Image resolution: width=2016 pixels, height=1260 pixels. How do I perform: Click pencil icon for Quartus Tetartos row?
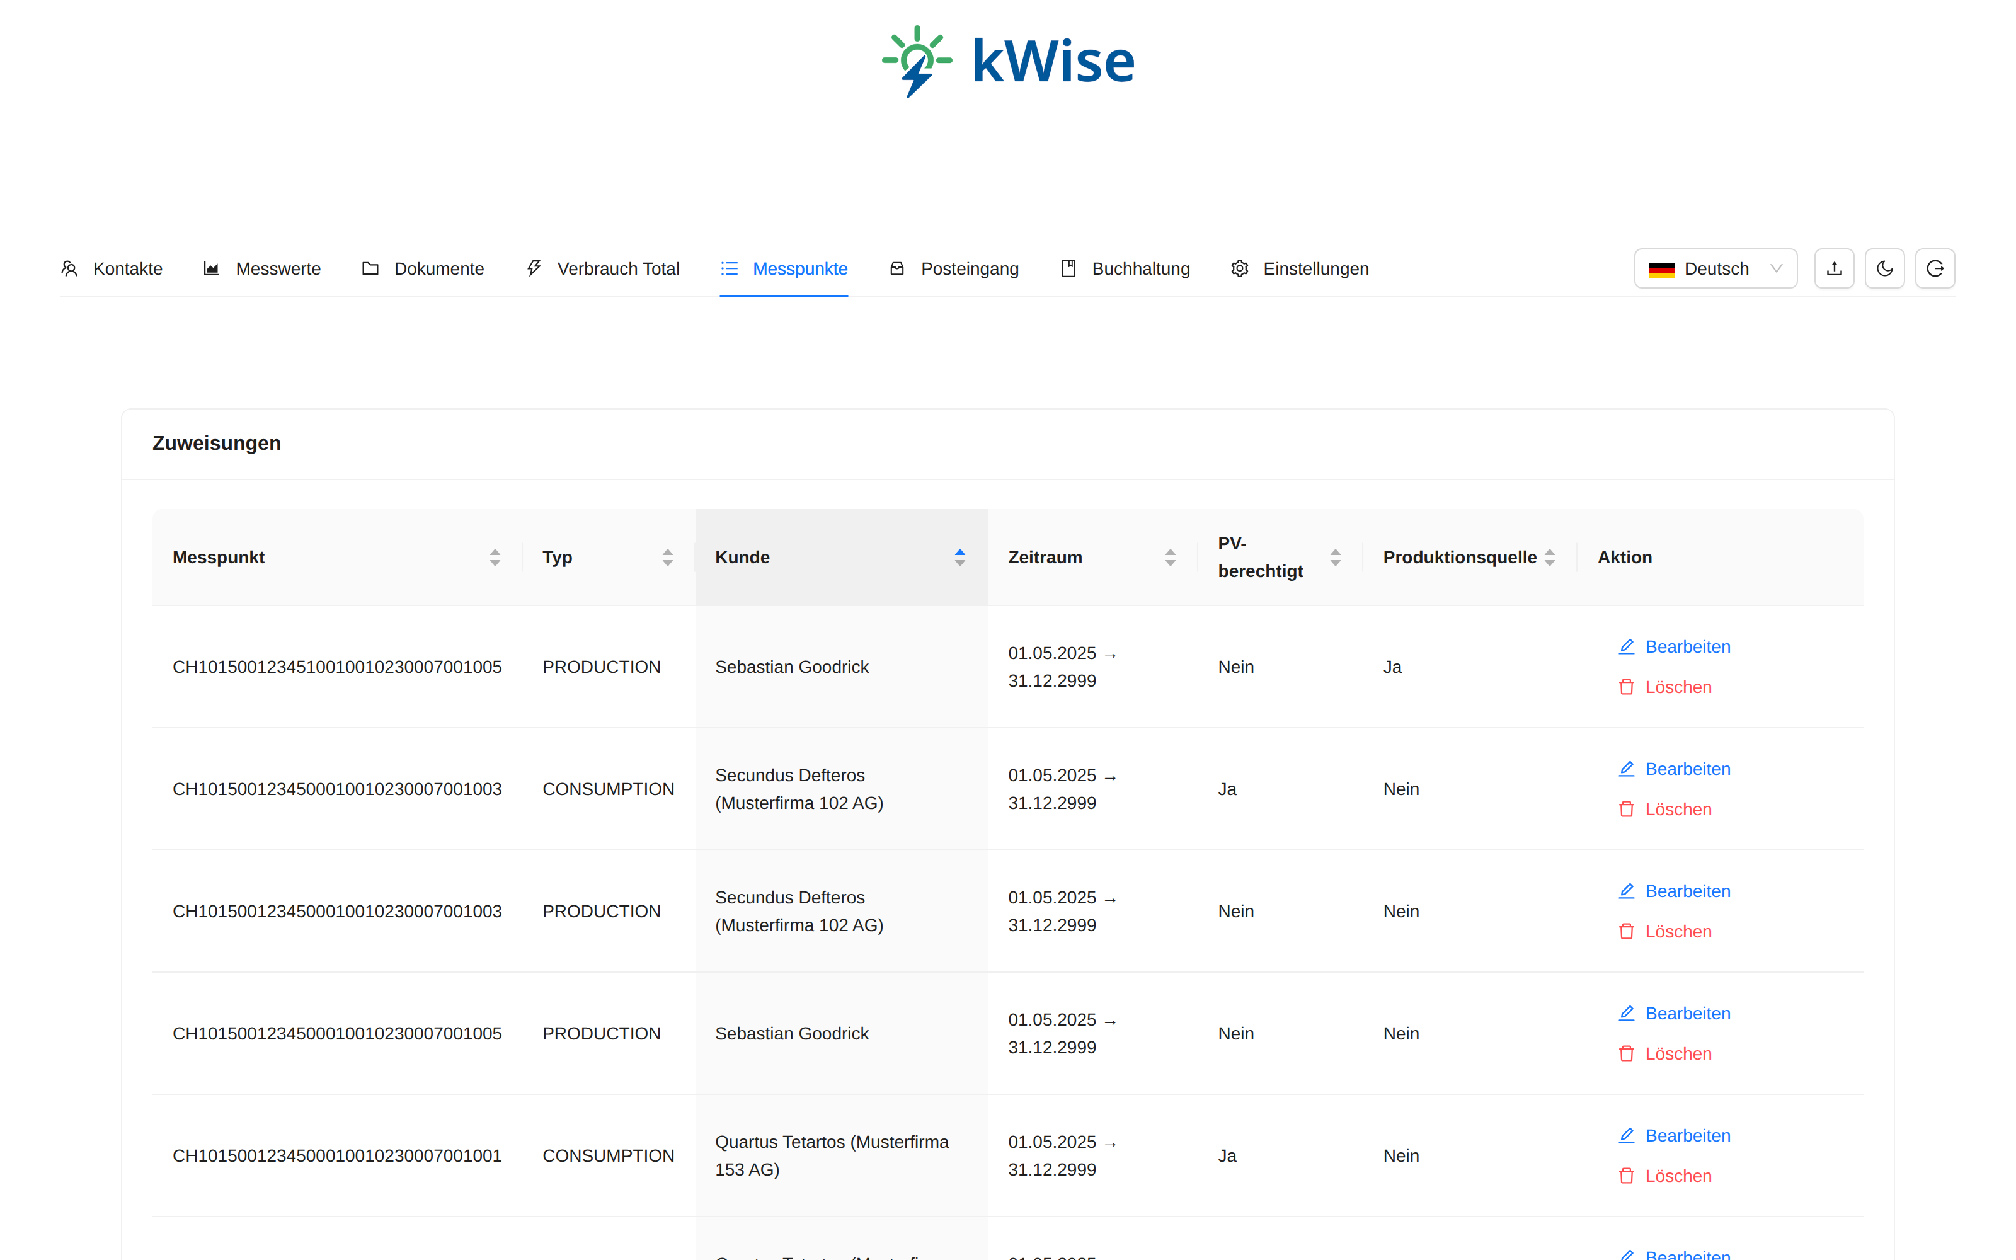click(1626, 1135)
